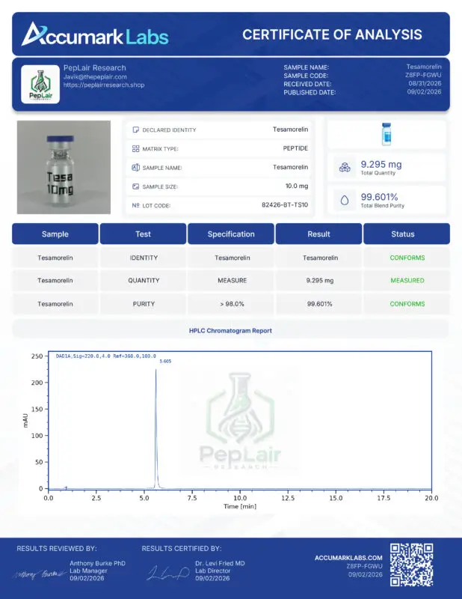
Task: Click the 5.605 peak label on chromatogram
Action: tap(165, 361)
